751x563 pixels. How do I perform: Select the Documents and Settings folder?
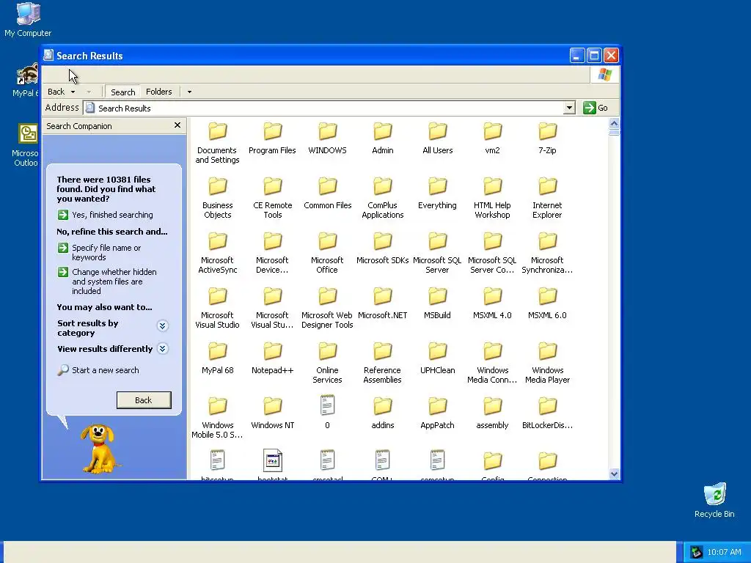[217, 143]
